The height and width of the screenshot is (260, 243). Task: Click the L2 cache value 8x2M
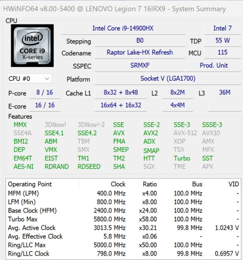click(177, 93)
